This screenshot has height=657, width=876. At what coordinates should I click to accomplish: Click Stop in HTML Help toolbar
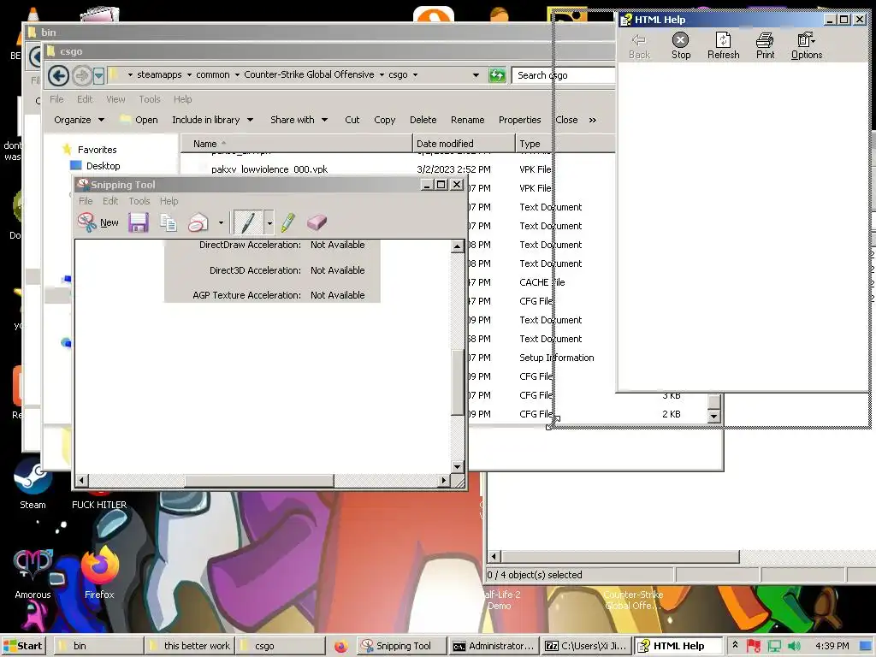click(x=680, y=45)
